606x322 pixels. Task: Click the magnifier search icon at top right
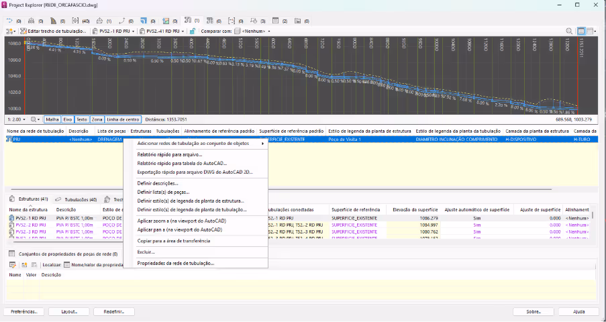click(x=569, y=32)
